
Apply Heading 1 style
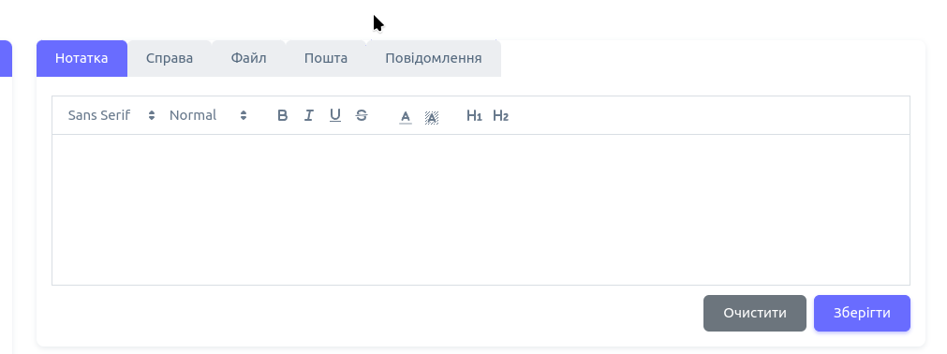[x=474, y=115]
